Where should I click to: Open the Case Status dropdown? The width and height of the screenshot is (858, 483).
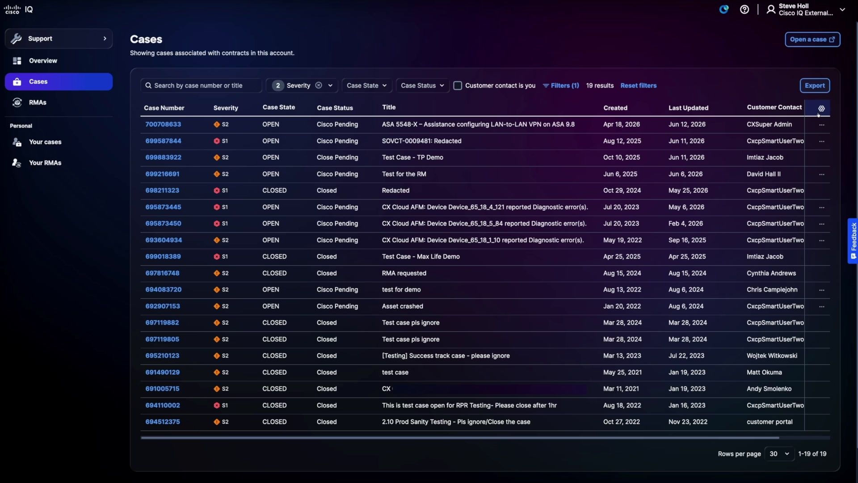pos(422,85)
